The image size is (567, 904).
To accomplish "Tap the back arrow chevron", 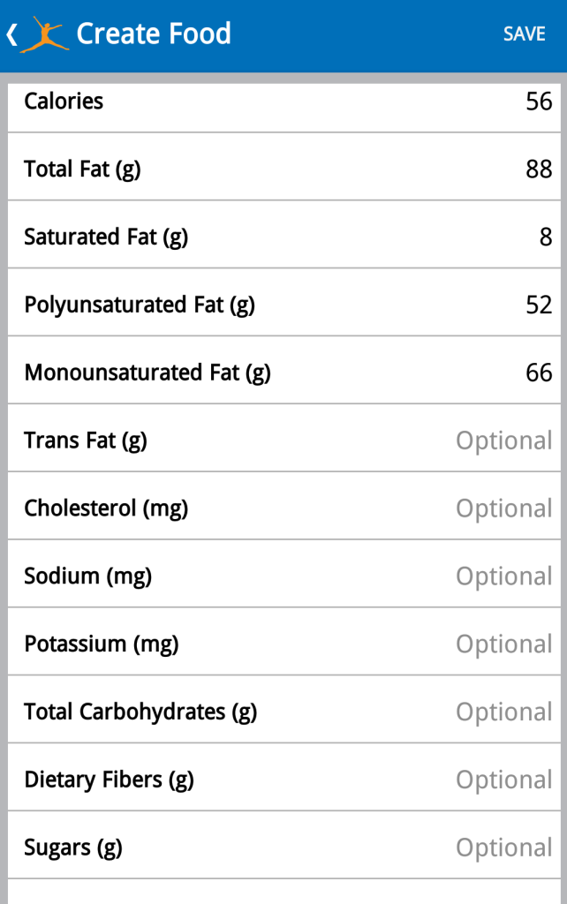I will pos(11,34).
